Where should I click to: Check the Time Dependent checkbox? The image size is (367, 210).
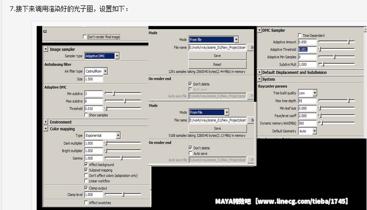299,35
